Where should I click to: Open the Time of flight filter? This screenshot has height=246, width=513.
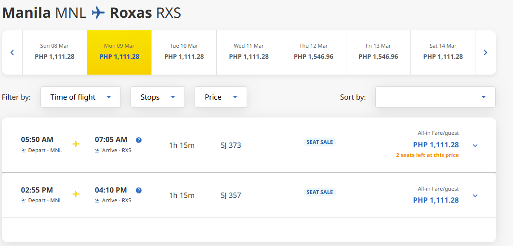click(x=80, y=97)
